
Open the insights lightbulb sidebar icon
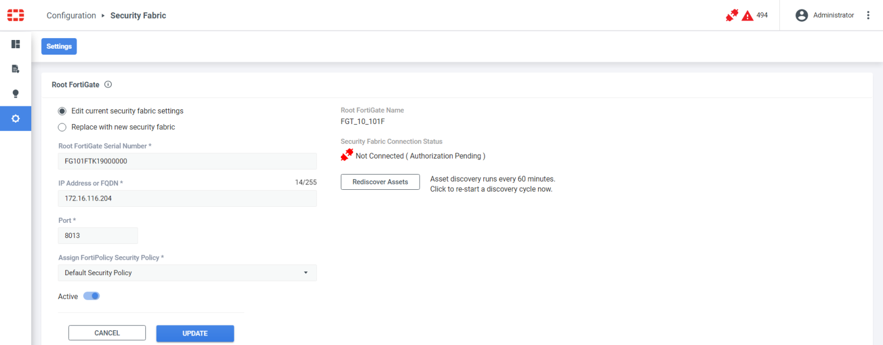pyautogui.click(x=15, y=93)
